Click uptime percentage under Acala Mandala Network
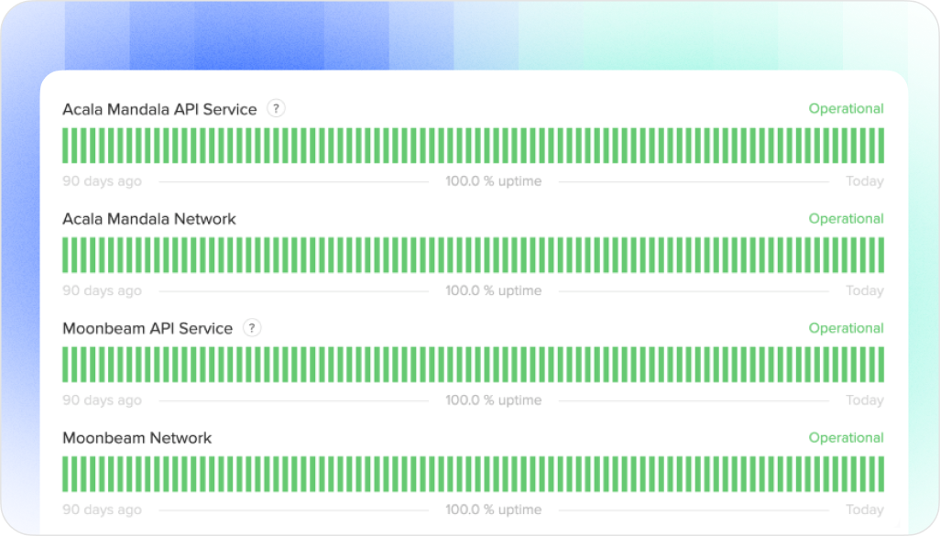 click(494, 290)
